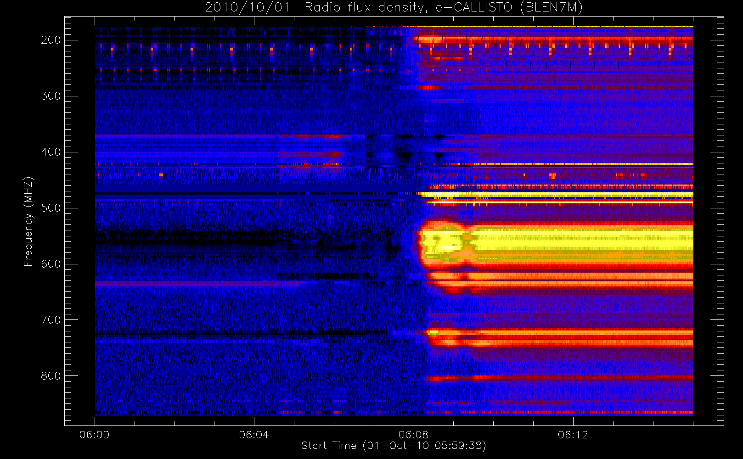
Task: Click the 06:04 time tick label
Action: point(254,435)
